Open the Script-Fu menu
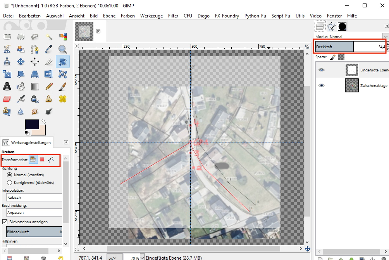 281,16
